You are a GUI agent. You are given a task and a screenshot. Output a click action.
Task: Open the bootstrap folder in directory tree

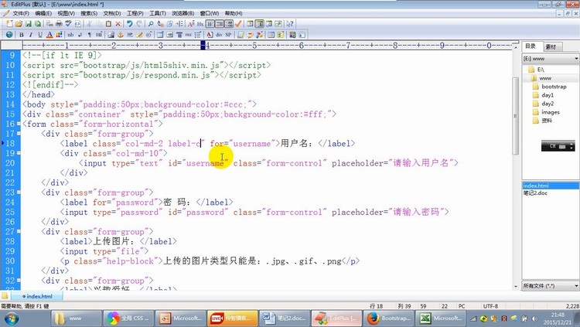pos(554,87)
